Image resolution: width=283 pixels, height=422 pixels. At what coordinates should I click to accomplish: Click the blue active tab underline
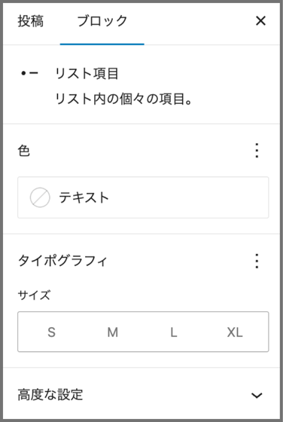[x=102, y=44]
